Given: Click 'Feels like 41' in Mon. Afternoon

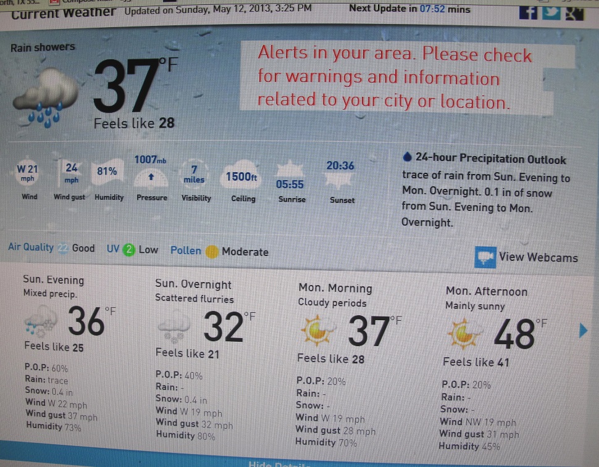Looking at the screenshot, I should click(x=476, y=362).
